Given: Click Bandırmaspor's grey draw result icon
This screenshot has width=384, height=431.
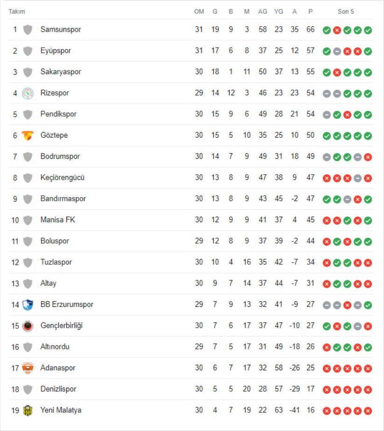Looking at the screenshot, I should click(347, 199).
